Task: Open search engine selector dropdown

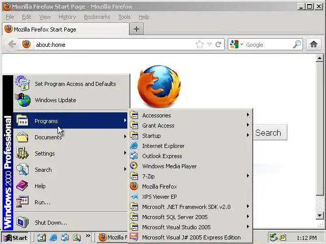Action: (241, 44)
